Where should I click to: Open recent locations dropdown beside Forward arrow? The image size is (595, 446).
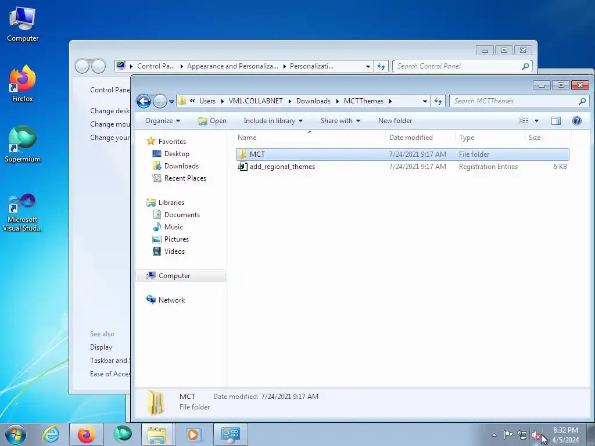(x=171, y=101)
